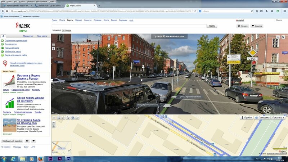Viewport: 288px width, 162px height.
Task: Open the Закладки menu
Action: tap(31, 1)
